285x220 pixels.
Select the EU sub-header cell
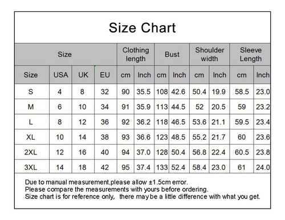pyautogui.click(x=105, y=75)
